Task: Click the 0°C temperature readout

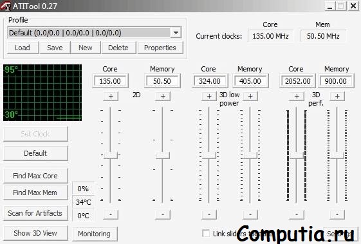Action: click(83, 216)
